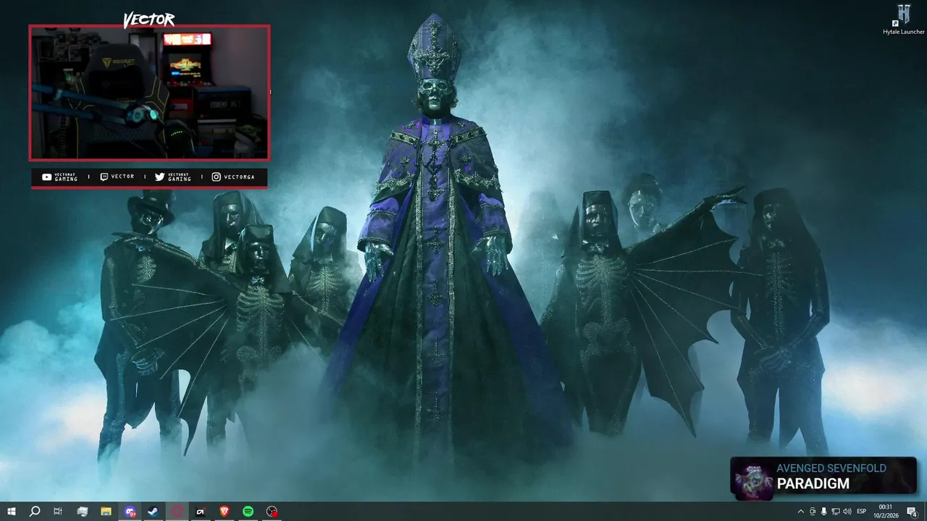Open the Windows Start menu
Image resolution: width=927 pixels, height=521 pixels.
pos(12,512)
